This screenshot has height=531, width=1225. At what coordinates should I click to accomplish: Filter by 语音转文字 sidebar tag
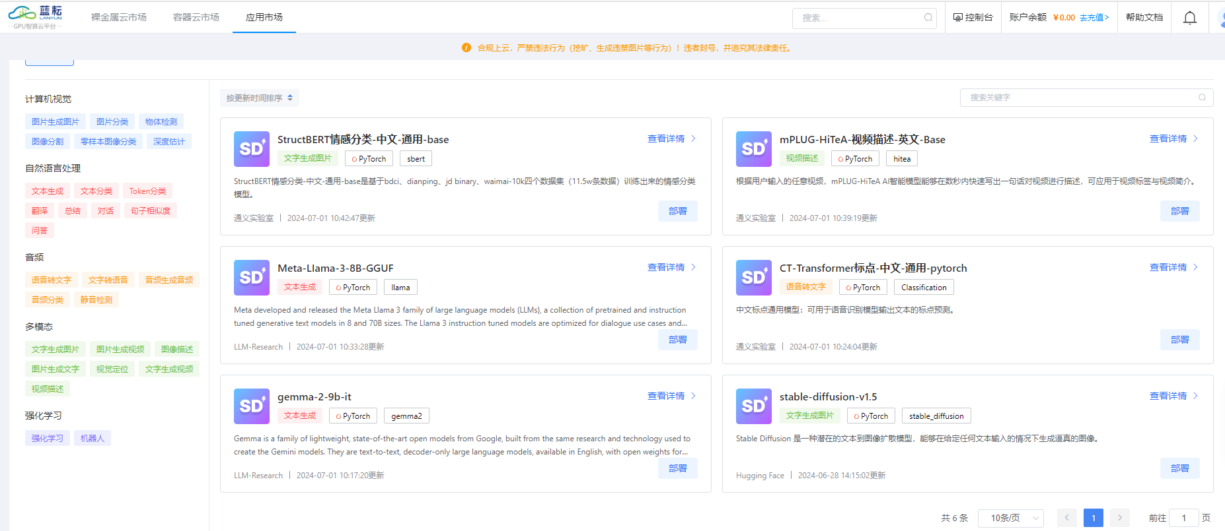[x=52, y=280]
